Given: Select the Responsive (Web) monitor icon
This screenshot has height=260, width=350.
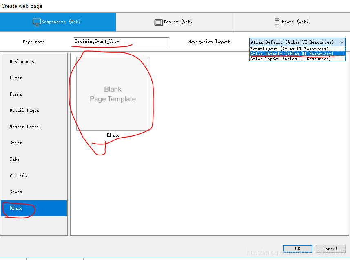Looking at the screenshot, I should point(37,22).
